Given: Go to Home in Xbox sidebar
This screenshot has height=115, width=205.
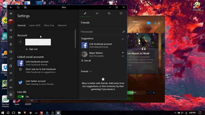Looking at the screenshot, I should tap(11, 30).
